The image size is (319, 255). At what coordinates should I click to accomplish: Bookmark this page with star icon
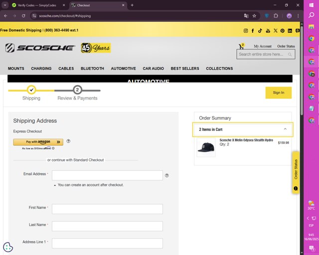point(254,16)
